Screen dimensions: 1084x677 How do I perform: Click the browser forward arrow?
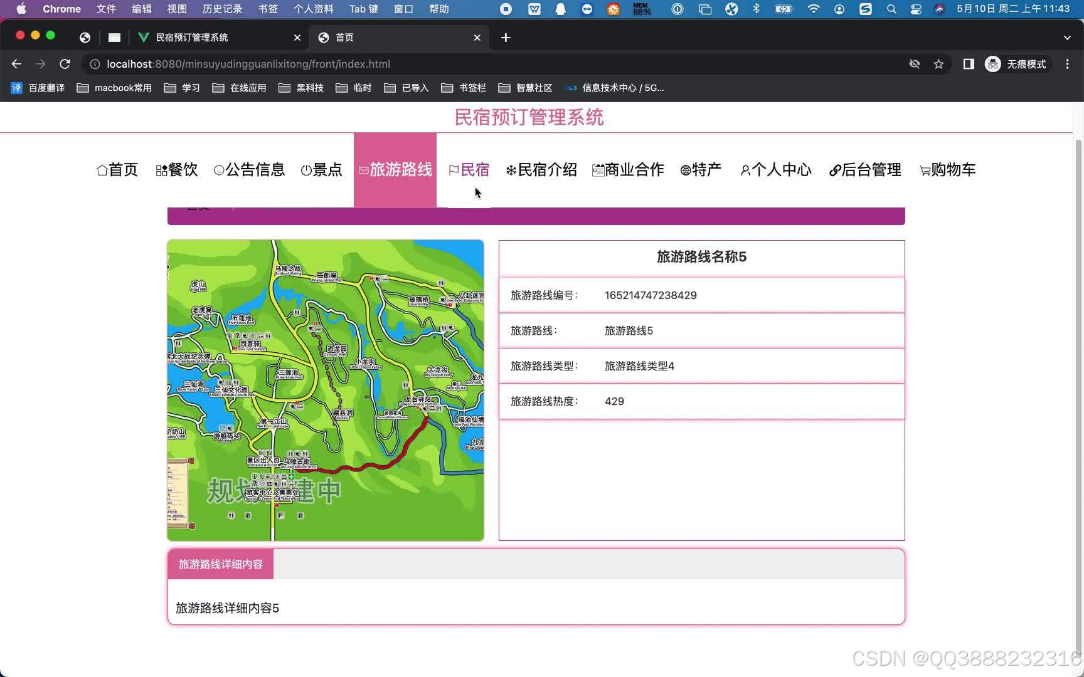[40, 64]
